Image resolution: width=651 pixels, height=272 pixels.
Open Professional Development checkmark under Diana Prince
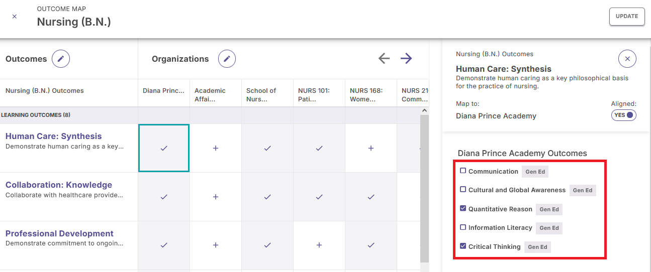click(164, 245)
